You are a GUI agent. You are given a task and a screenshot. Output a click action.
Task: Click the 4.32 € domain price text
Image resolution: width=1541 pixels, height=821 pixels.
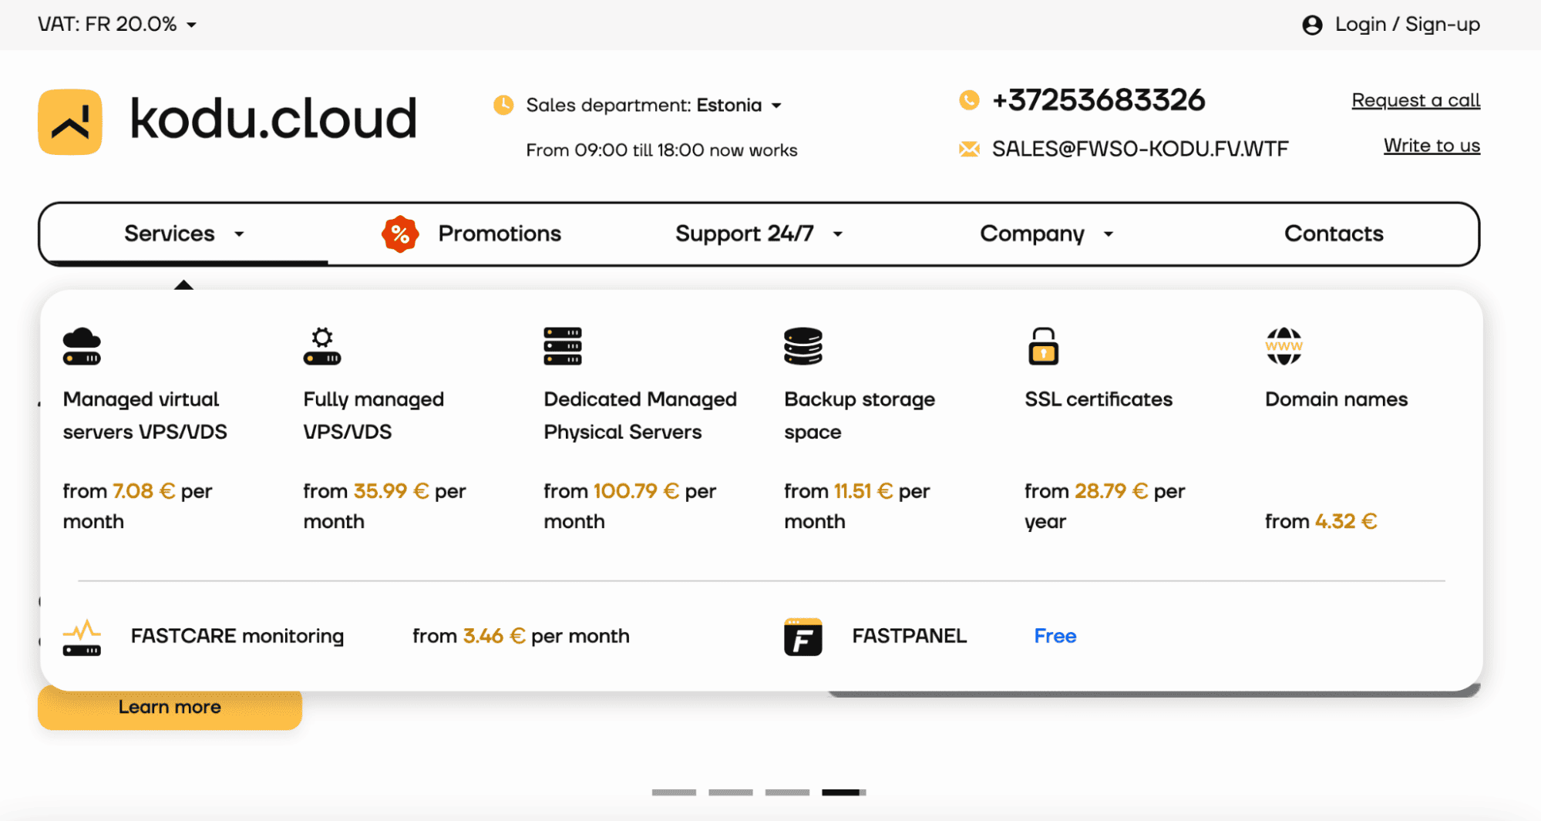(x=1346, y=521)
